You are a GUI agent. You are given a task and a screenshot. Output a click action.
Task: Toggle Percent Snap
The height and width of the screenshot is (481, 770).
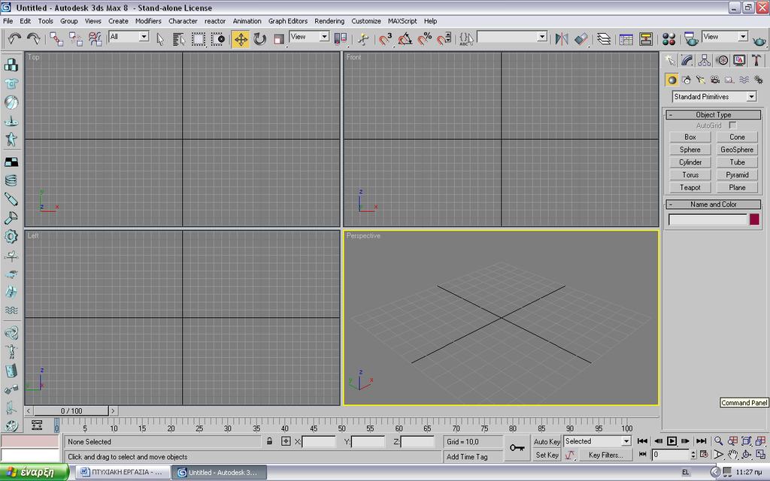click(x=424, y=39)
